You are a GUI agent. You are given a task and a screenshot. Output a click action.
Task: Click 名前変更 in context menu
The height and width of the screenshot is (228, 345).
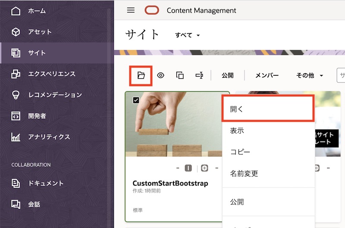click(x=244, y=174)
